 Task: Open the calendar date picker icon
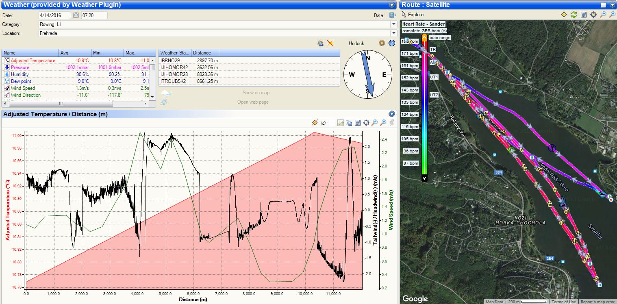click(x=76, y=15)
